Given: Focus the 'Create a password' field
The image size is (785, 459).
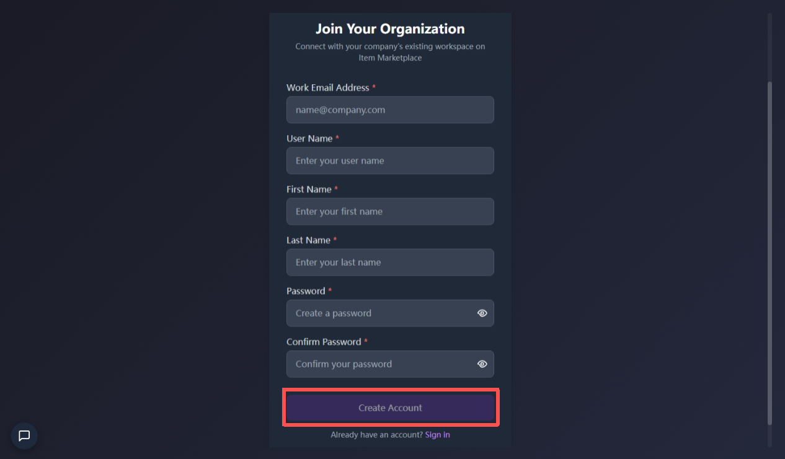Looking at the screenshot, I should click(x=379, y=313).
